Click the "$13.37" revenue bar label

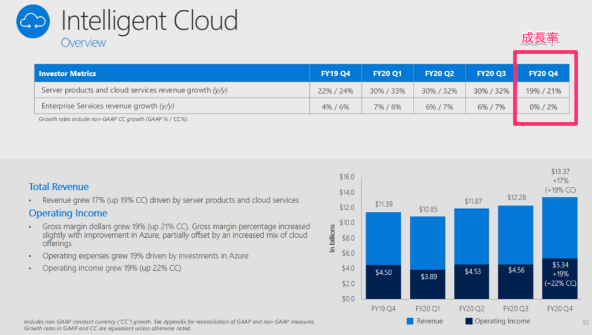[x=561, y=172]
